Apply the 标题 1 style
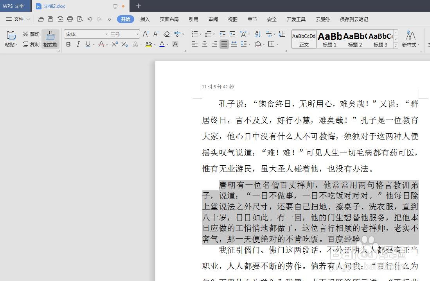This screenshot has height=281, width=430. click(329, 38)
